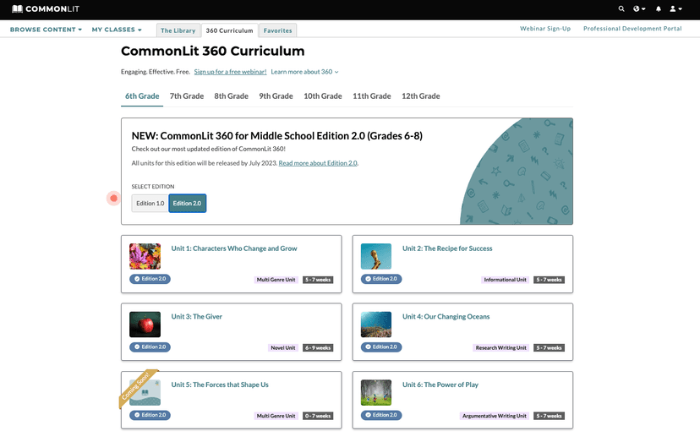Image resolution: width=700 pixels, height=442 pixels.
Task: Go to the Favorites tab
Action: click(277, 30)
